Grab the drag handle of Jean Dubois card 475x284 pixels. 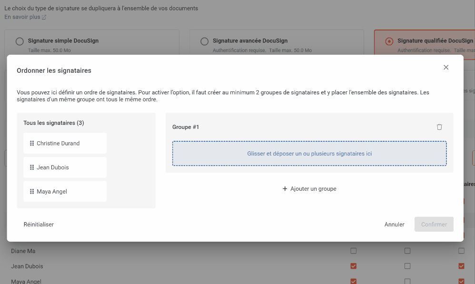pos(32,167)
